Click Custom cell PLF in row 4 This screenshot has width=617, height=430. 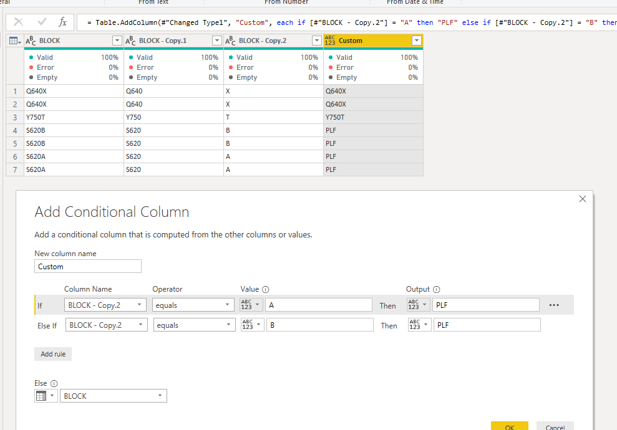click(373, 130)
